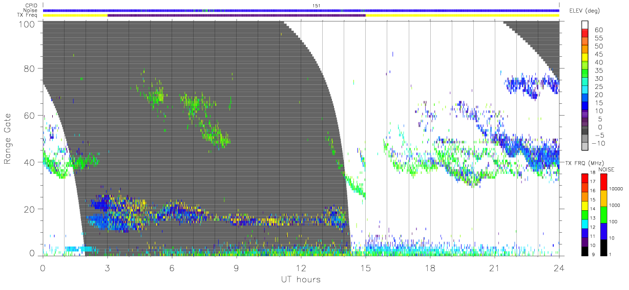Click the Noise row label

coord(31,10)
